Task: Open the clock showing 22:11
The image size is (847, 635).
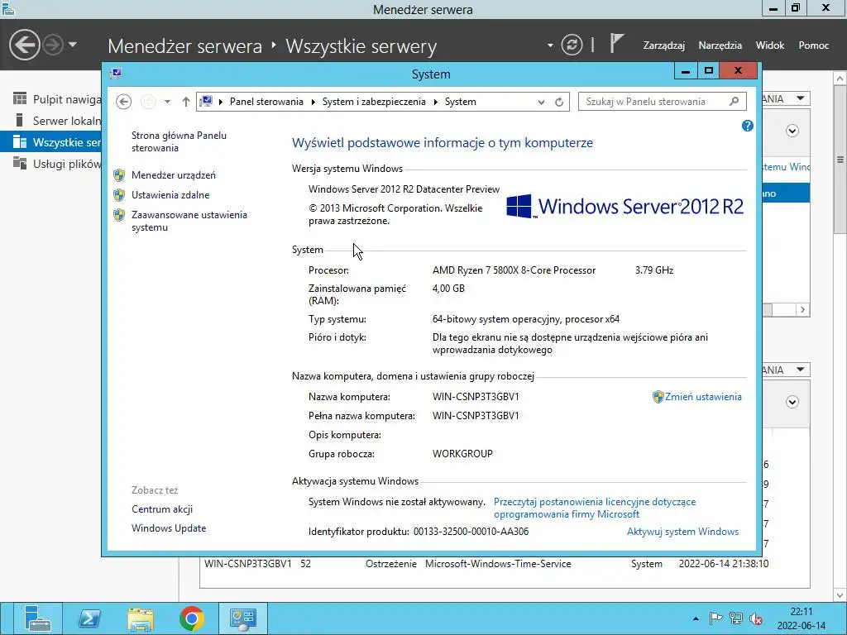Action: [801, 618]
